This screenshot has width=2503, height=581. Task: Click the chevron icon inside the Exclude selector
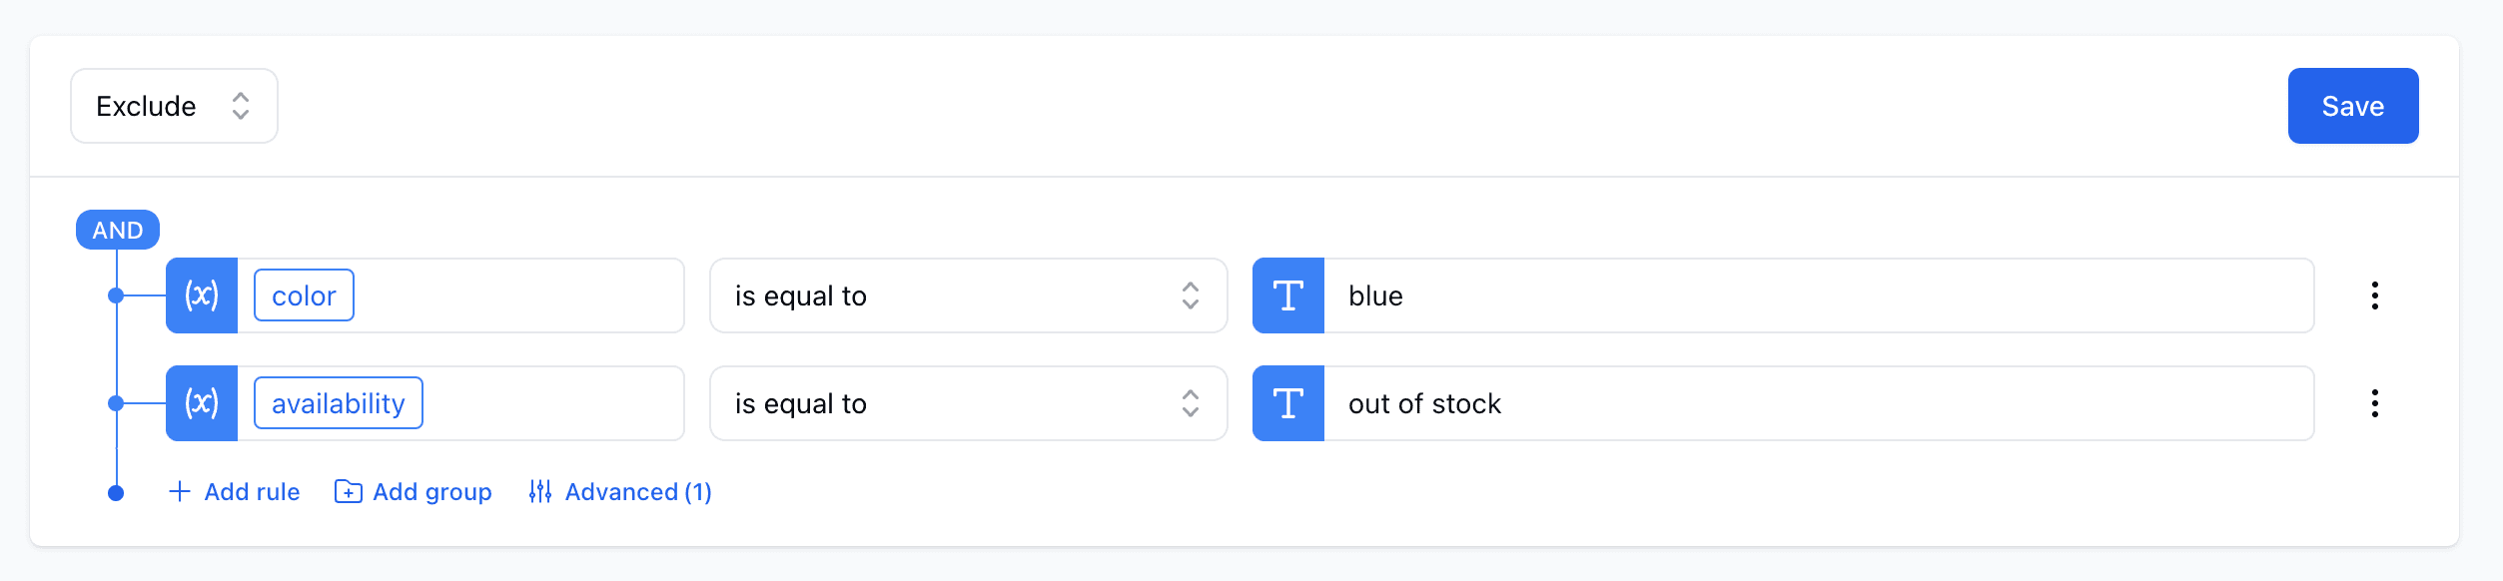click(241, 105)
